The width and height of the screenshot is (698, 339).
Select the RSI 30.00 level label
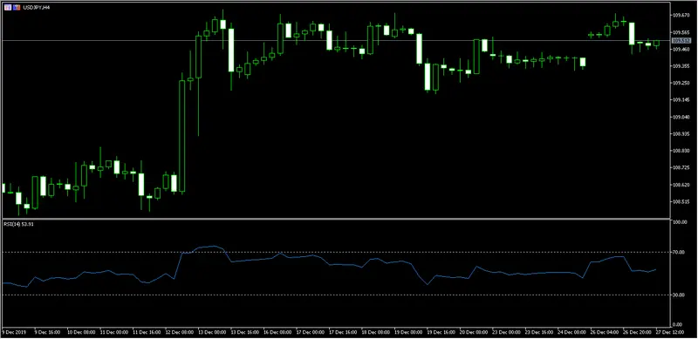(x=679, y=295)
